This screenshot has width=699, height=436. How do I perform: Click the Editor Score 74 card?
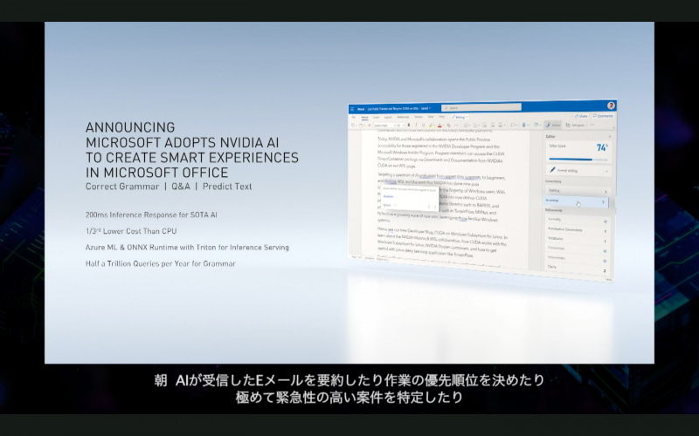[578, 152]
